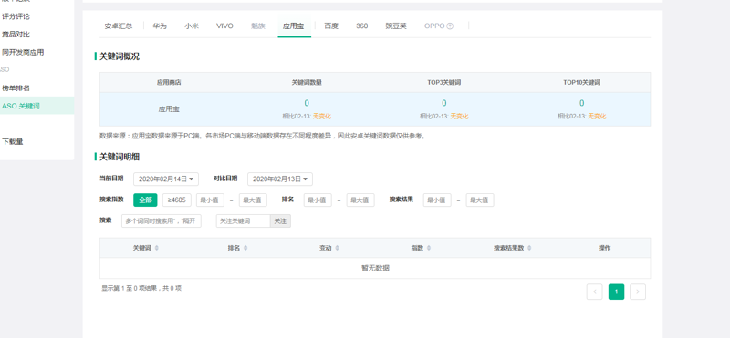Click 无变化 under 关键词数量

coord(322,117)
